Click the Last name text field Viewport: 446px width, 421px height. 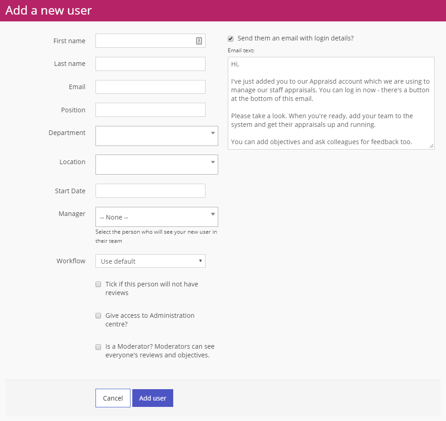click(150, 64)
